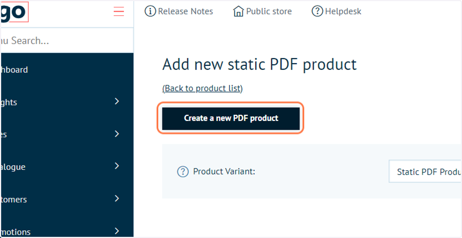
Task: Open the Static PDF Product variant dropdown
Action: click(425, 172)
